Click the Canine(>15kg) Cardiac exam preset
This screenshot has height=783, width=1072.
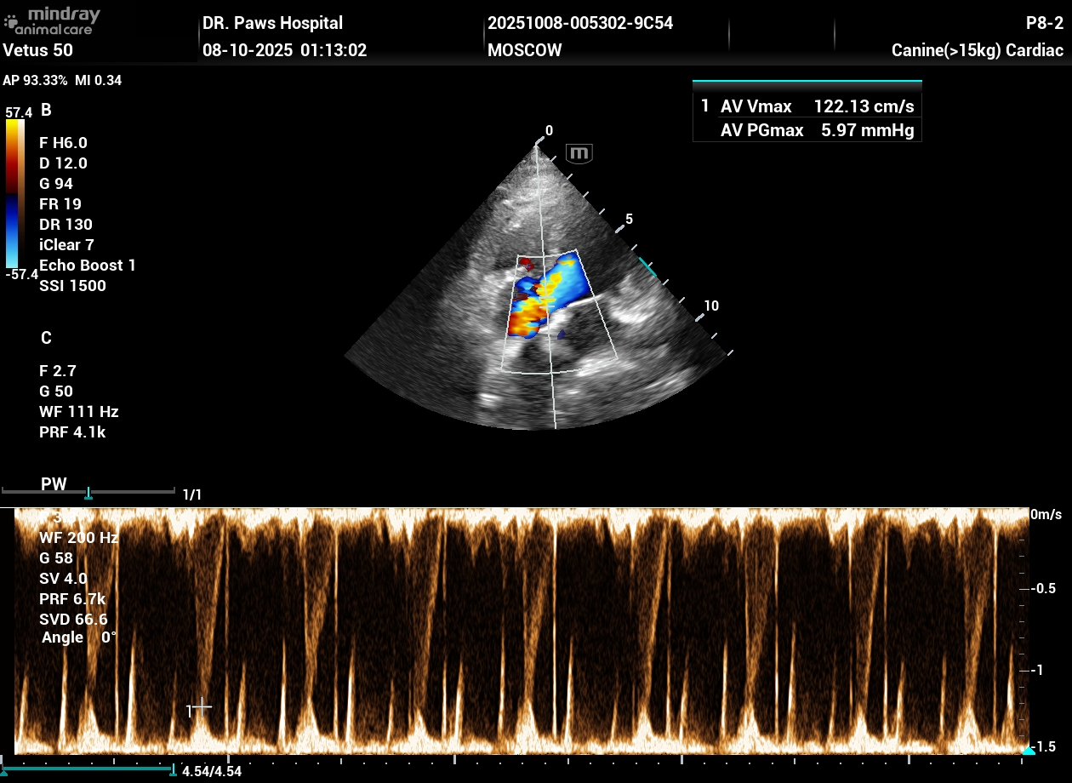pos(977,50)
